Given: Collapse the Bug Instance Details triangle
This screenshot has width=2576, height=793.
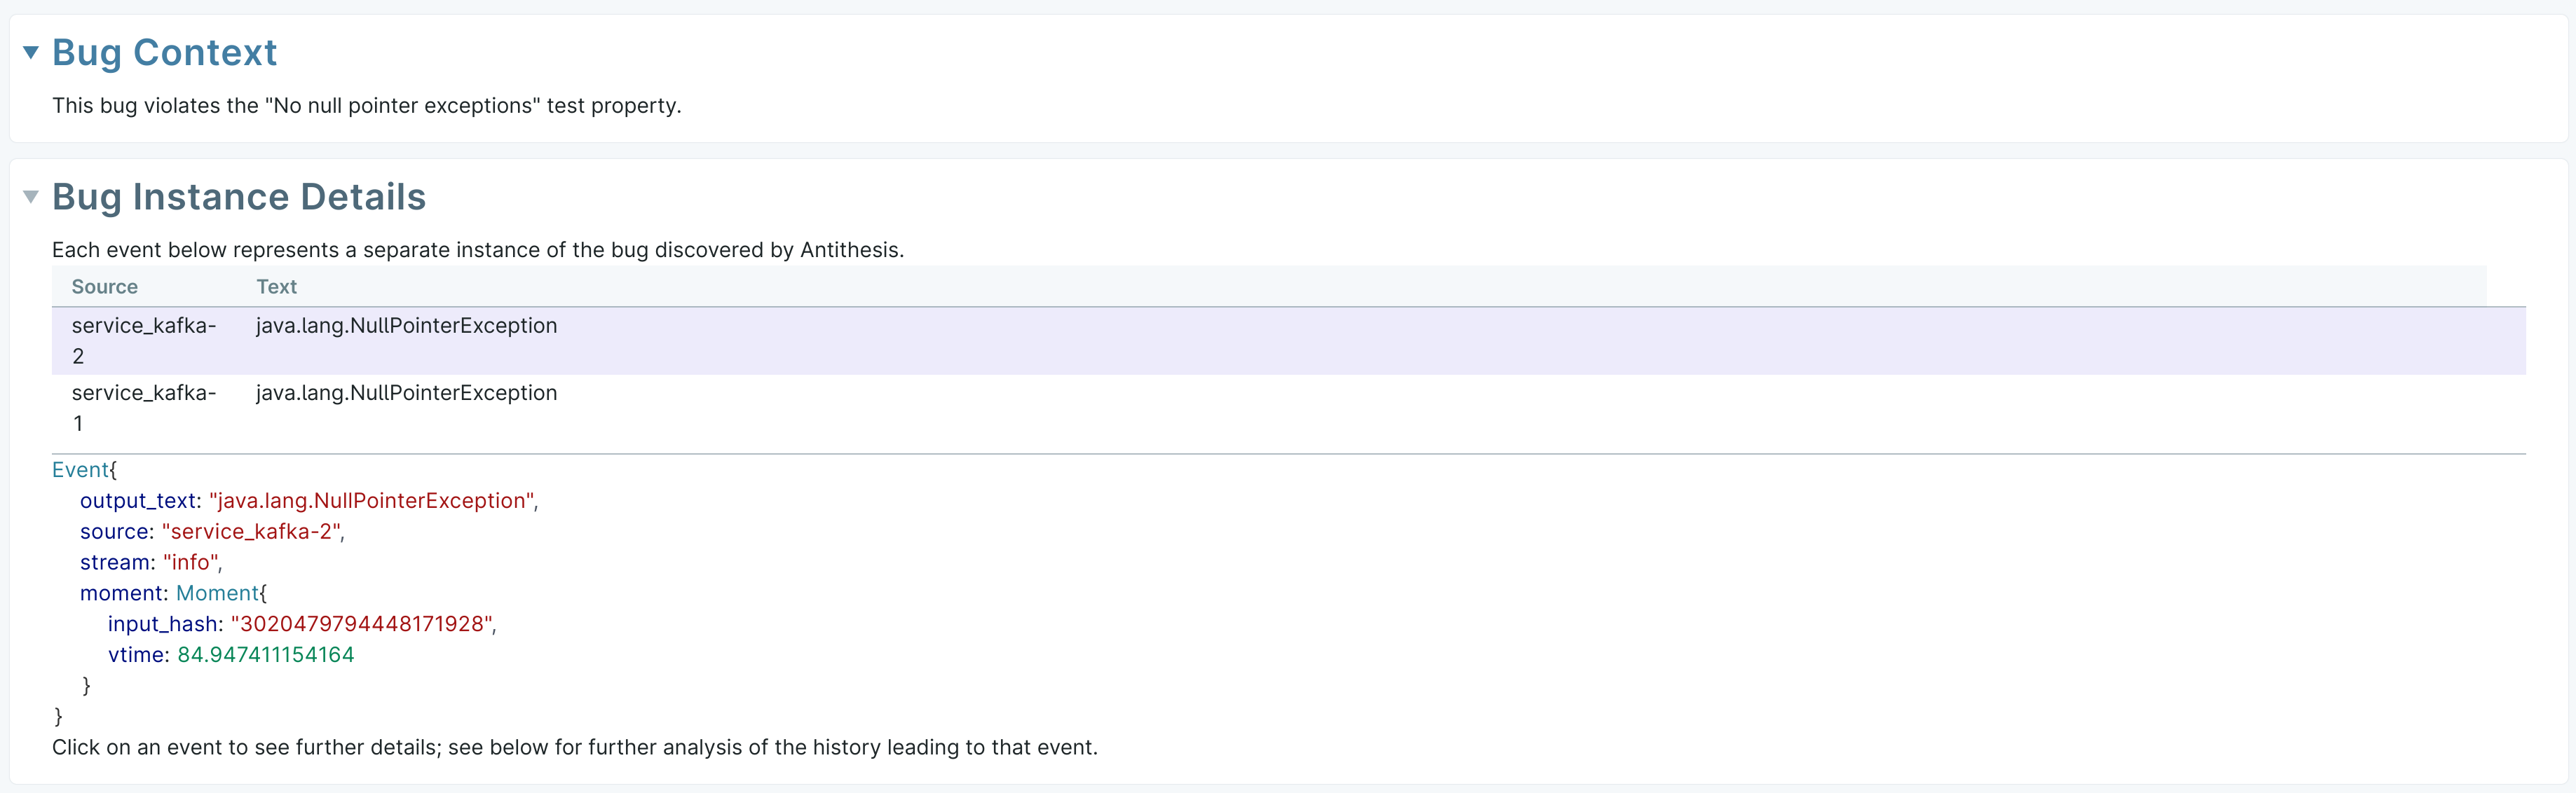Looking at the screenshot, I should pos(31,197).
